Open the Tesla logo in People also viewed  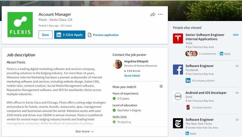click(178, 38)
